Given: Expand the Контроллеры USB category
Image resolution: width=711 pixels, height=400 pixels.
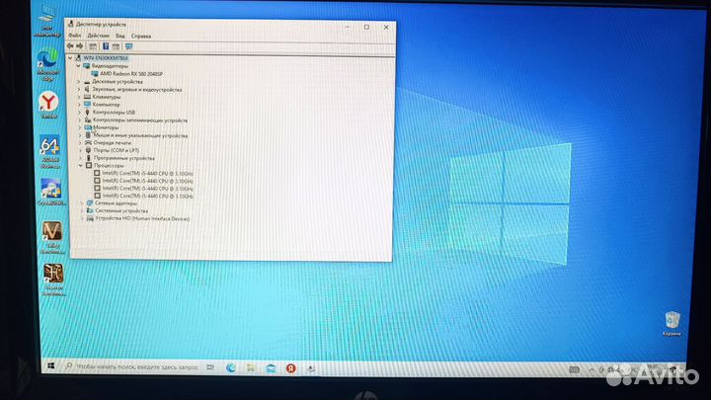Looking at the screenshot, I should [79, 112].
